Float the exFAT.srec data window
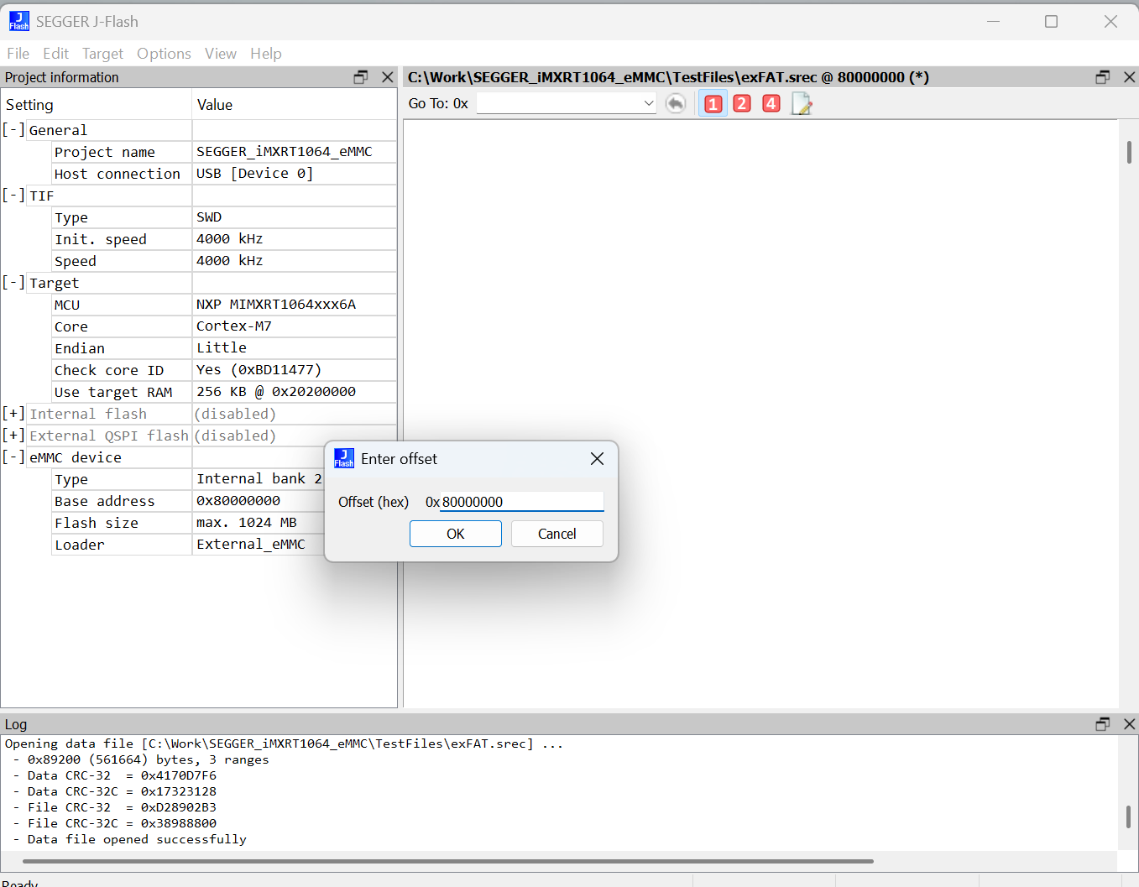The image size is (1139, 887). click(1103, 77)
